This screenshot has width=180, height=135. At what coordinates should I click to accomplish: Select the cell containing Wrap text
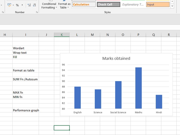[x=25, y=52]
